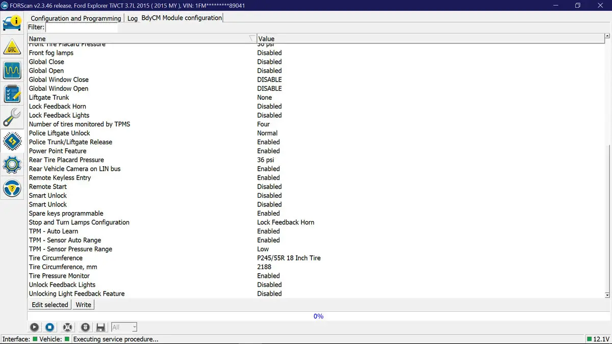Select the TPM - Sensor Pressure Range row
This screenshot has width=612, height=344.
click(x=315, y=249)
